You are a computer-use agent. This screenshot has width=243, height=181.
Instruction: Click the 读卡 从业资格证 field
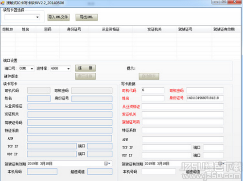[70, 107]
